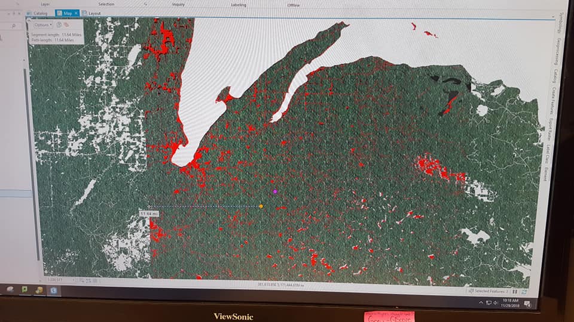
Task: Open the yellow app on the taskbar
Action: [39, 290]
